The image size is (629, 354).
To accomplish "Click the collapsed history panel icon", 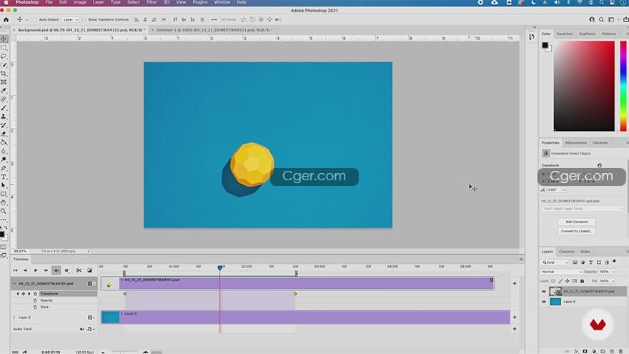I will click(532, 36).
